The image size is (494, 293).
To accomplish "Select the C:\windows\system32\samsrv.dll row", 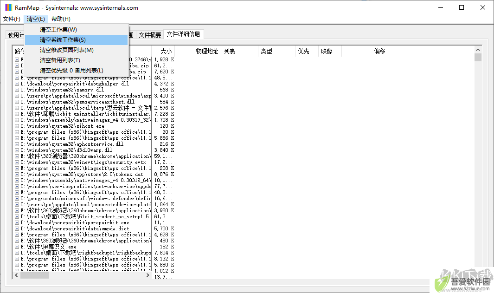I will click(x=62, y=90).
